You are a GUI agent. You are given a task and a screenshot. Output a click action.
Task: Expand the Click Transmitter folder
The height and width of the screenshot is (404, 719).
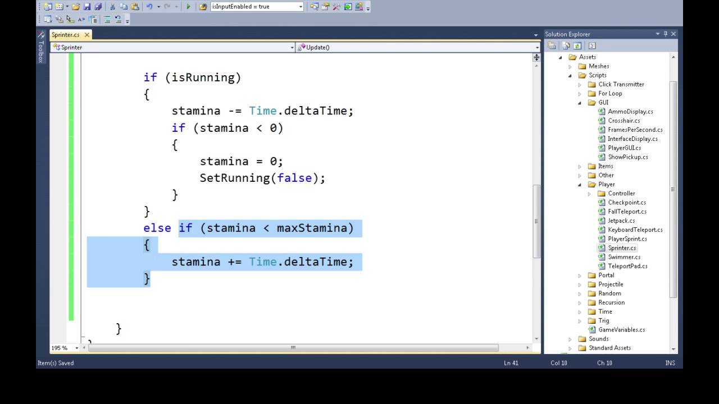coord(580,84)
